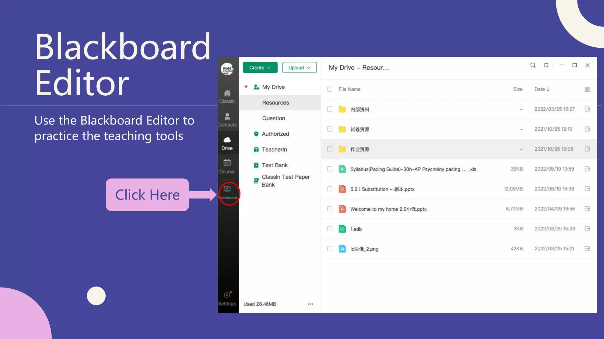Select Question in My Drive
Image resolution: width=604 pixels, height=339 pixels.
tap(273, 118)
